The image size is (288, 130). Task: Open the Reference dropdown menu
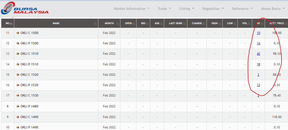click(x=242, y=9)
